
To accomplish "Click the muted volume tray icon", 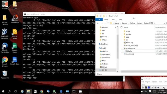I will tap(146, 91).
